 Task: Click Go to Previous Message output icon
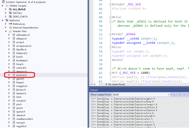[x=180, y=94]
